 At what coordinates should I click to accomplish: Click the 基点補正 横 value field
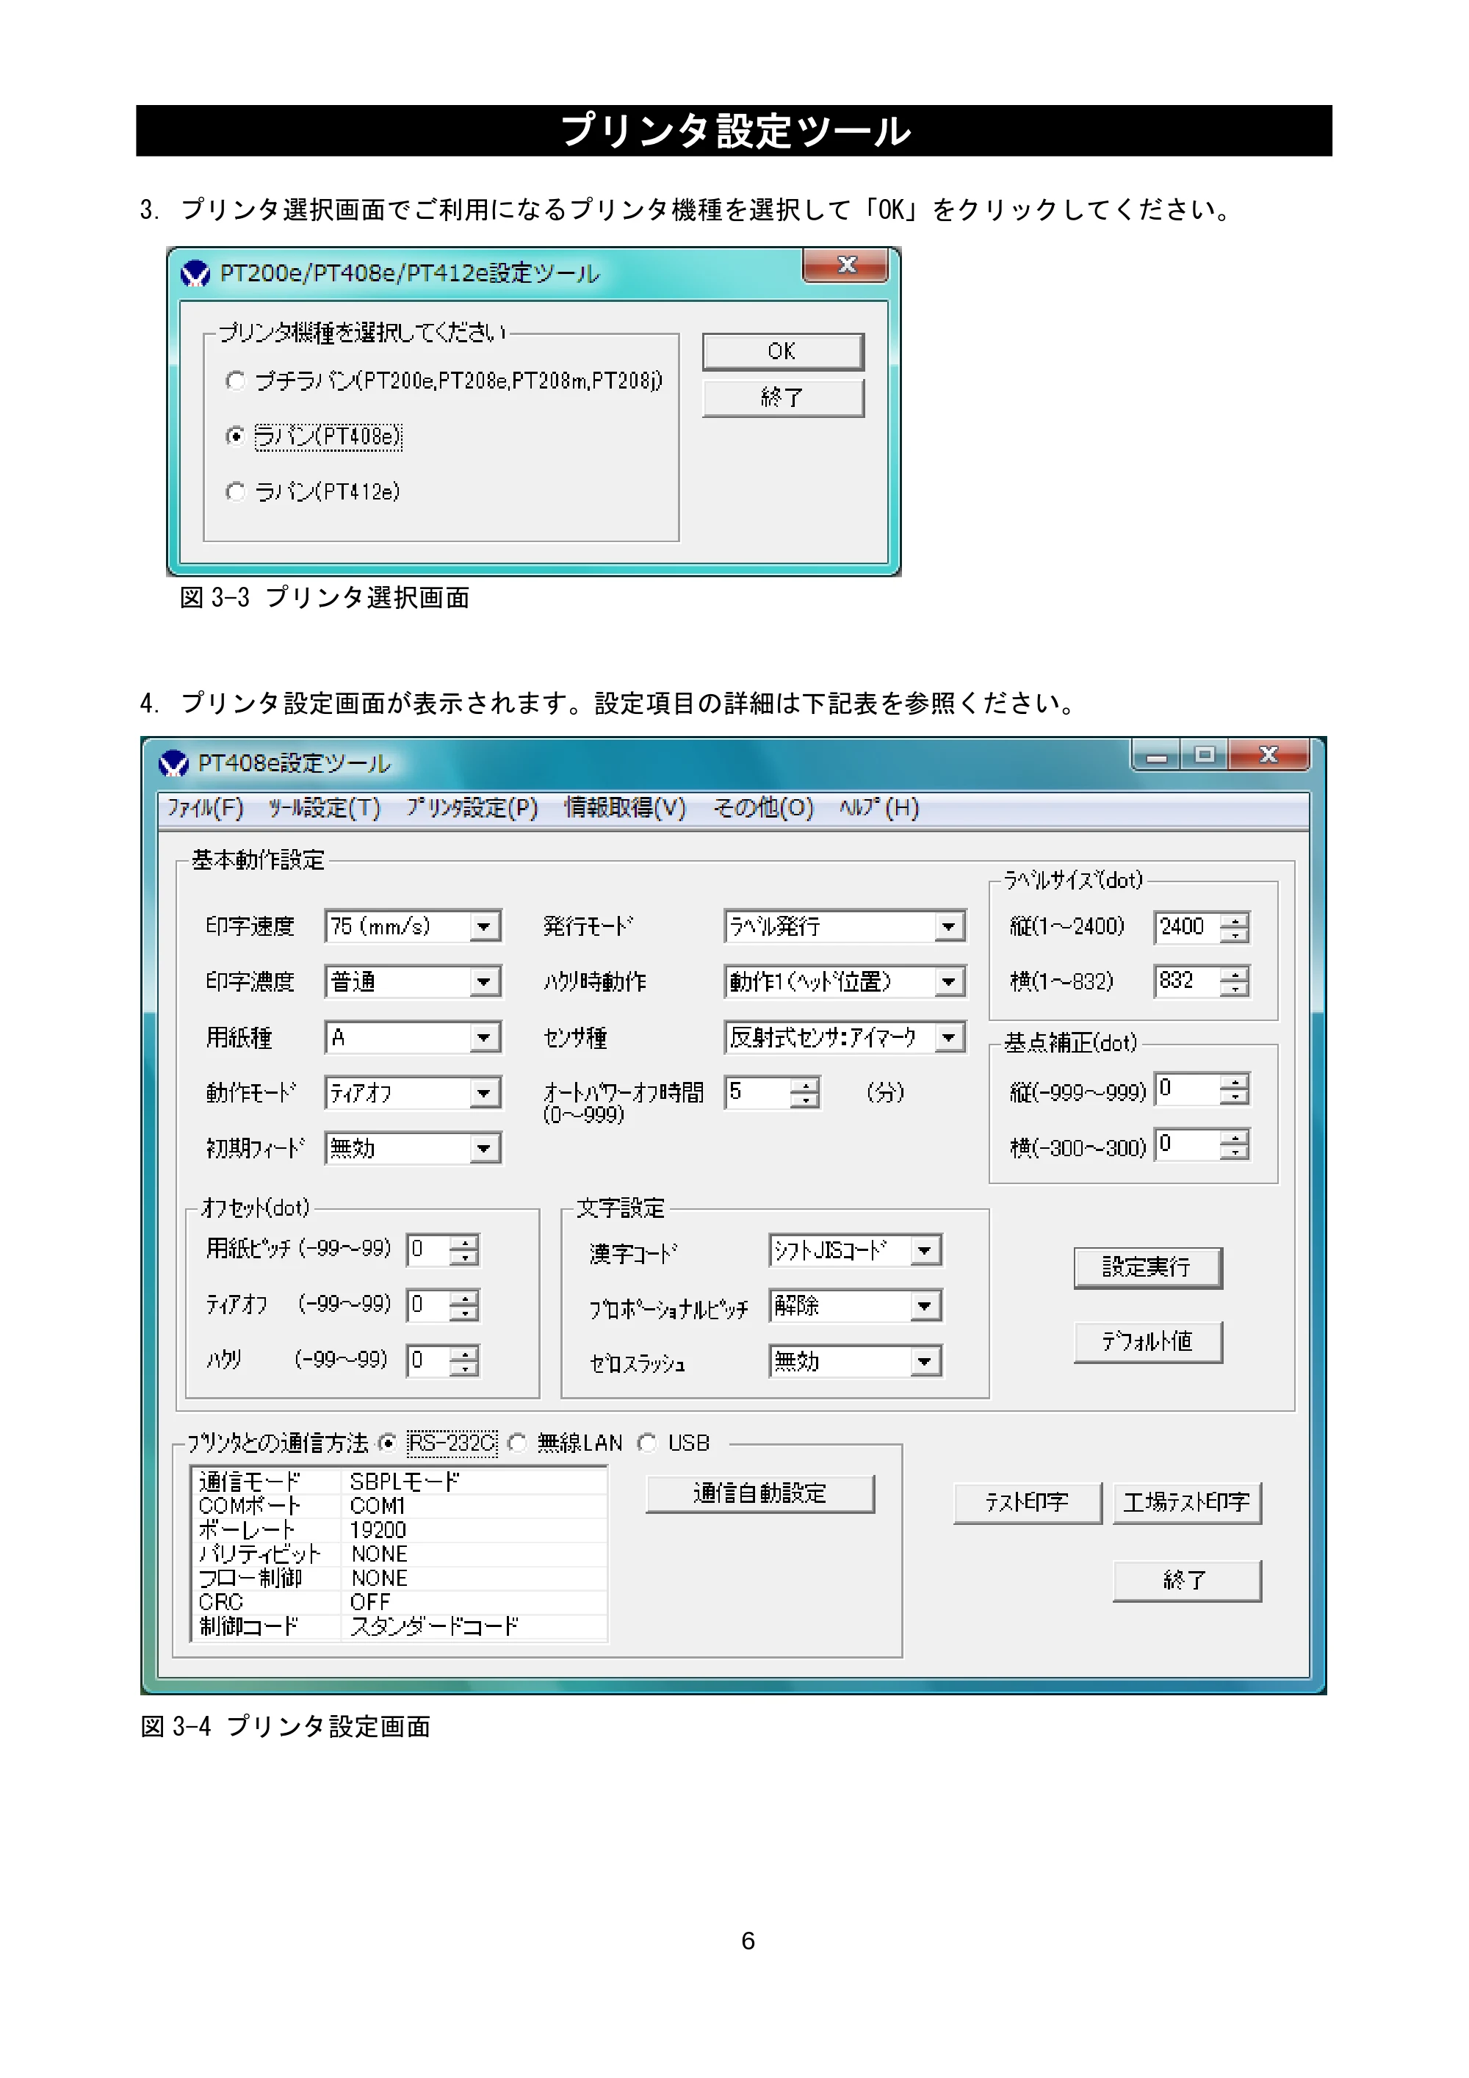click(x=1187, y=1145)
